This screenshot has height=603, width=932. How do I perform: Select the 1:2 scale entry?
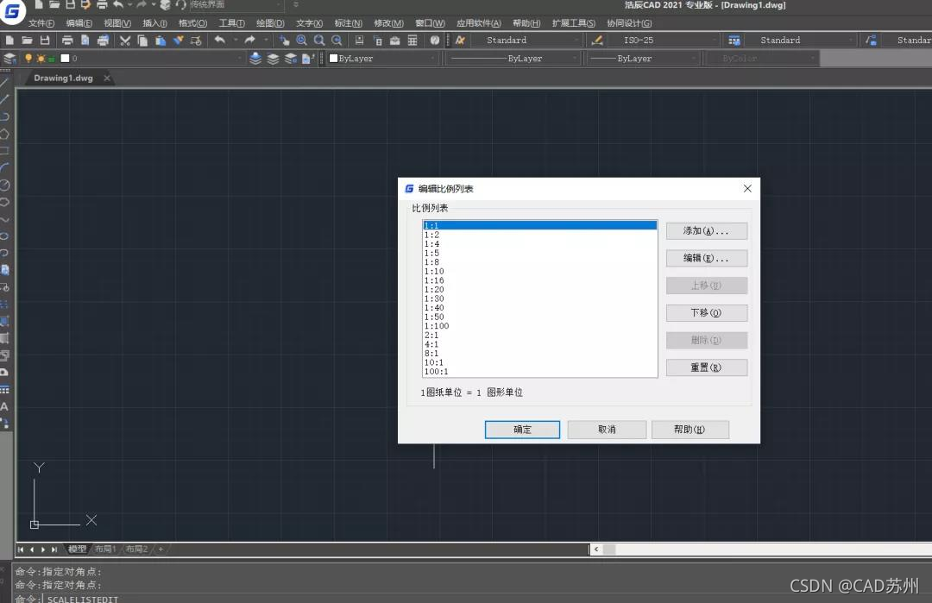pyautogui.click(x=539, y=235)
